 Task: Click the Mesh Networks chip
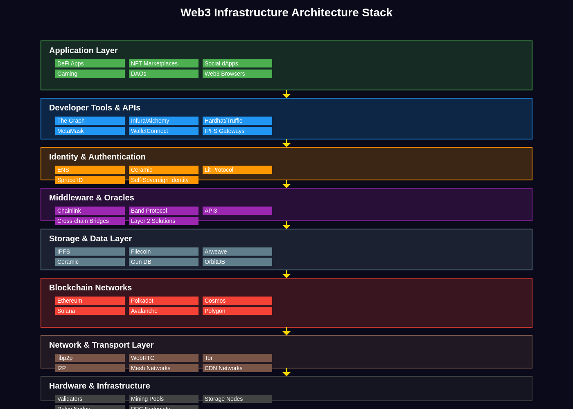click(164, 368)
